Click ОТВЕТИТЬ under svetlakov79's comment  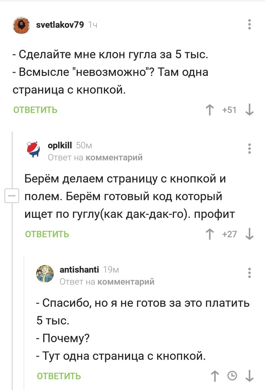tap(35, 110)
